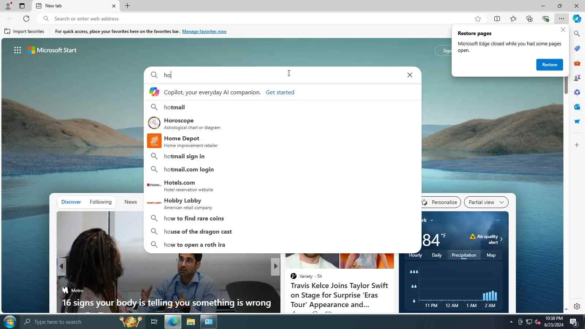Select the Map weather tab
Image resolution: width=585 pixels, height=329 pixels.
pos(491,255)
